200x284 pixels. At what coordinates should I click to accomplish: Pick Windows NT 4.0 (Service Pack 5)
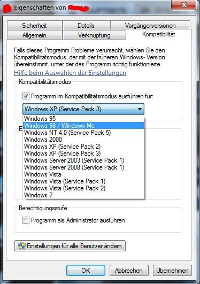point(83,133)
